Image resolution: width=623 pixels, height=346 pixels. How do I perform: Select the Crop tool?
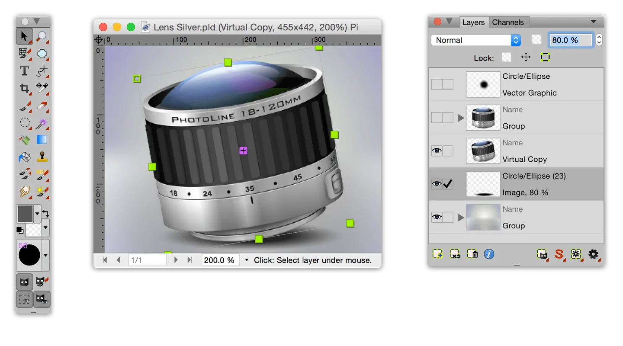25,88
